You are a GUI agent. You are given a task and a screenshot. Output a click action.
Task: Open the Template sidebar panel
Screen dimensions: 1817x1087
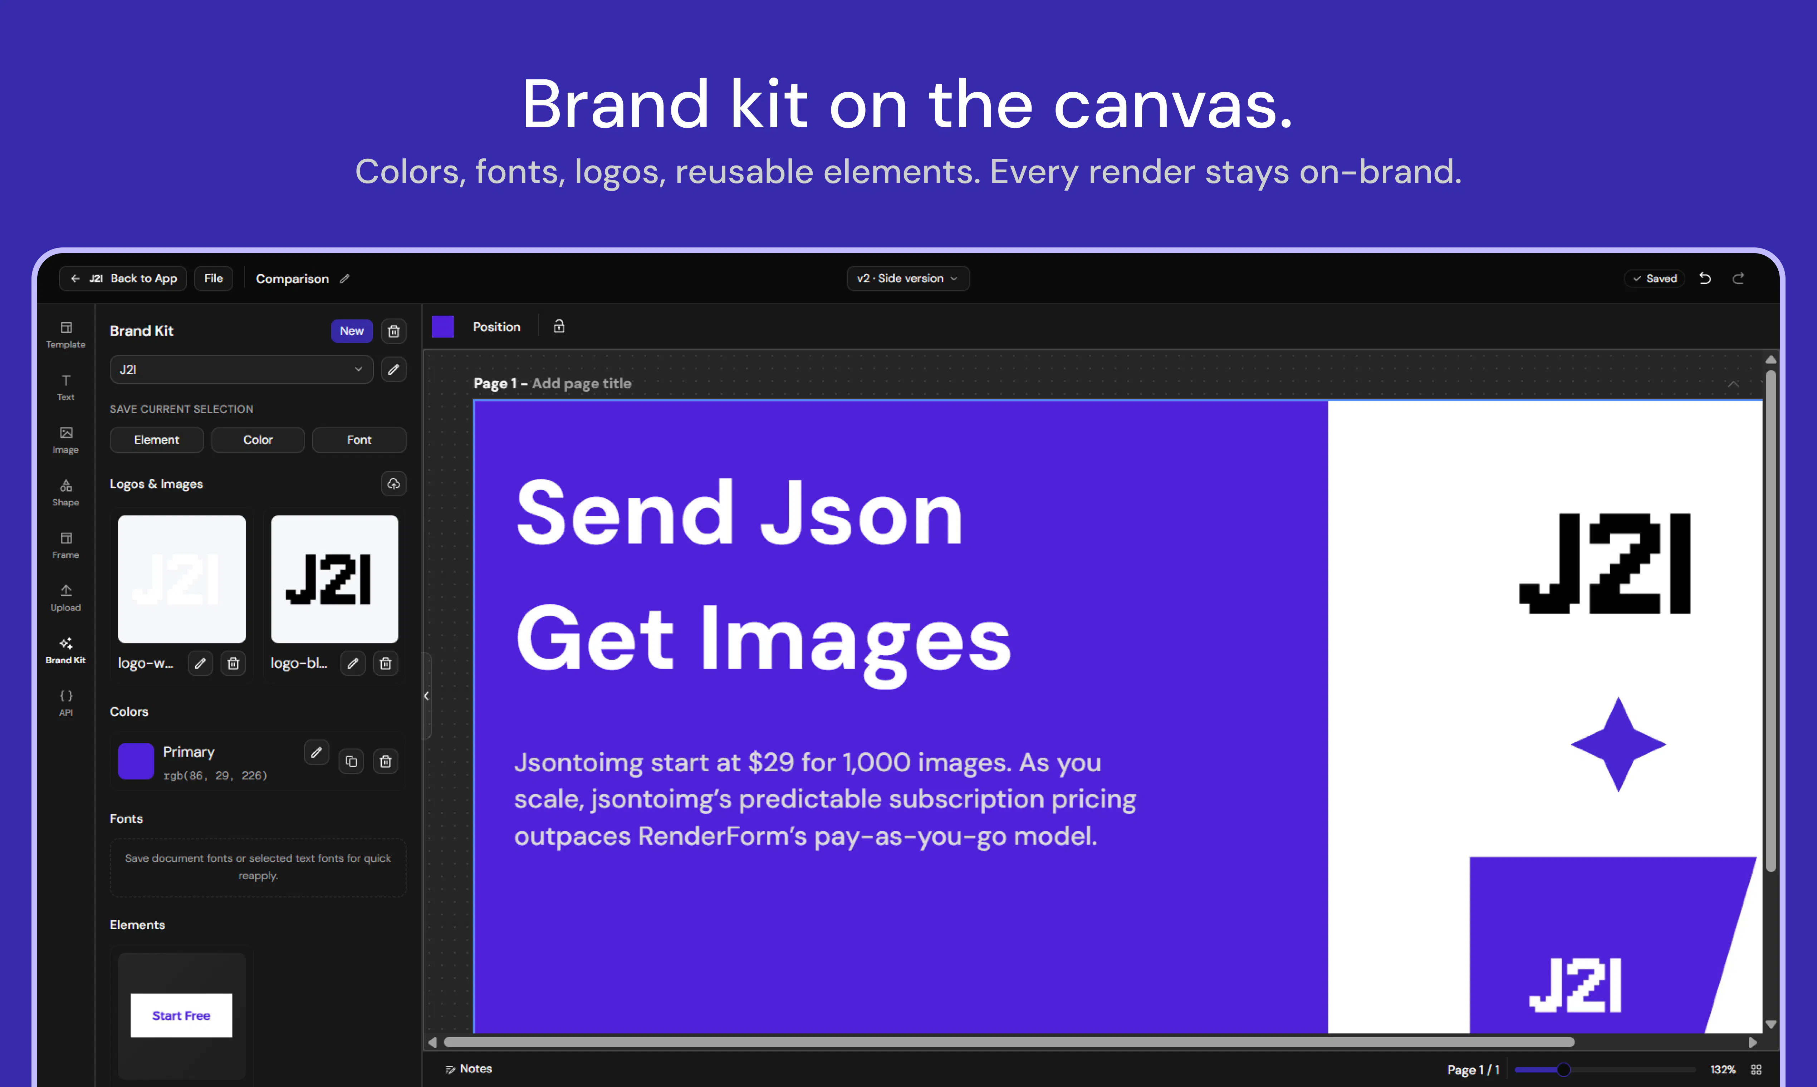pos(65,335)
